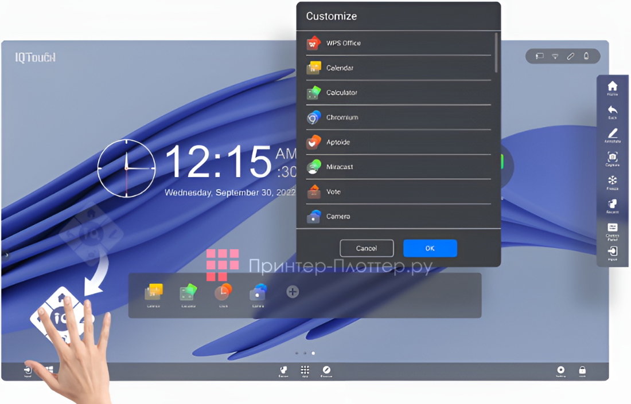Open the apps grid in bottom bar
Image resolution: width=631 pixels, height=404 pixels.
305,371
